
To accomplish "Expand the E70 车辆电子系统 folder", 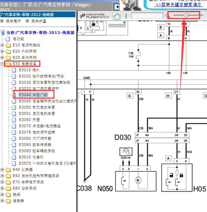I will [2, 182].
